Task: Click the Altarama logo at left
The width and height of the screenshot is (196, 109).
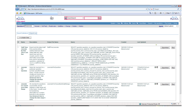Action: (20, 18)
